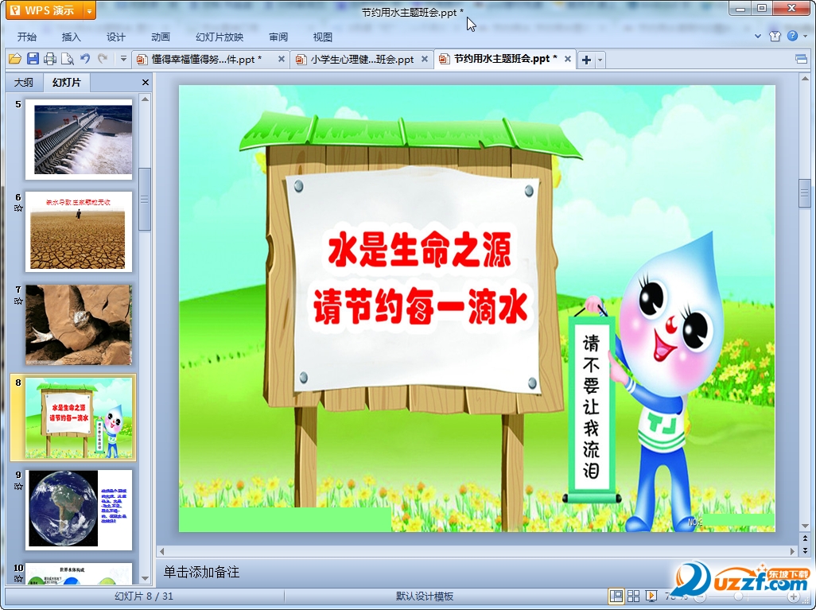Click the tab bar window list icon at far right
816x610 pixels.
point(802,60)
